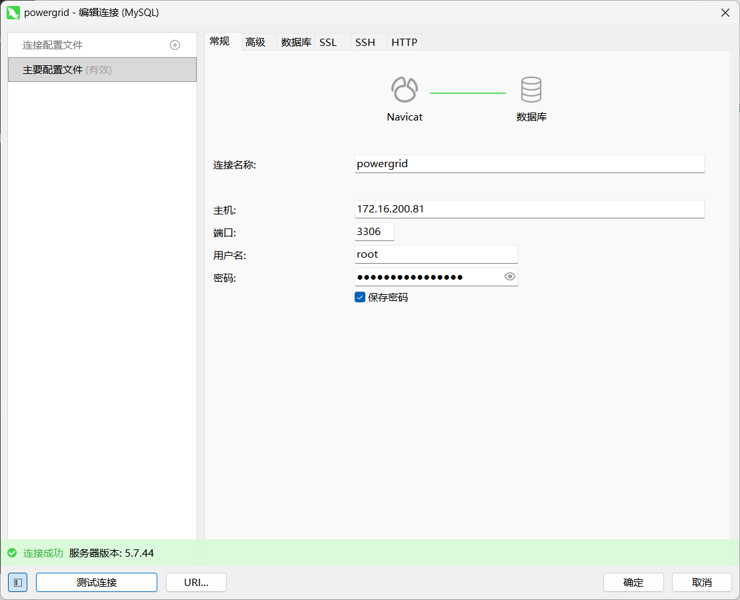Open the SSH tab
Screen dimensions: 740x600
coord(365,42)
